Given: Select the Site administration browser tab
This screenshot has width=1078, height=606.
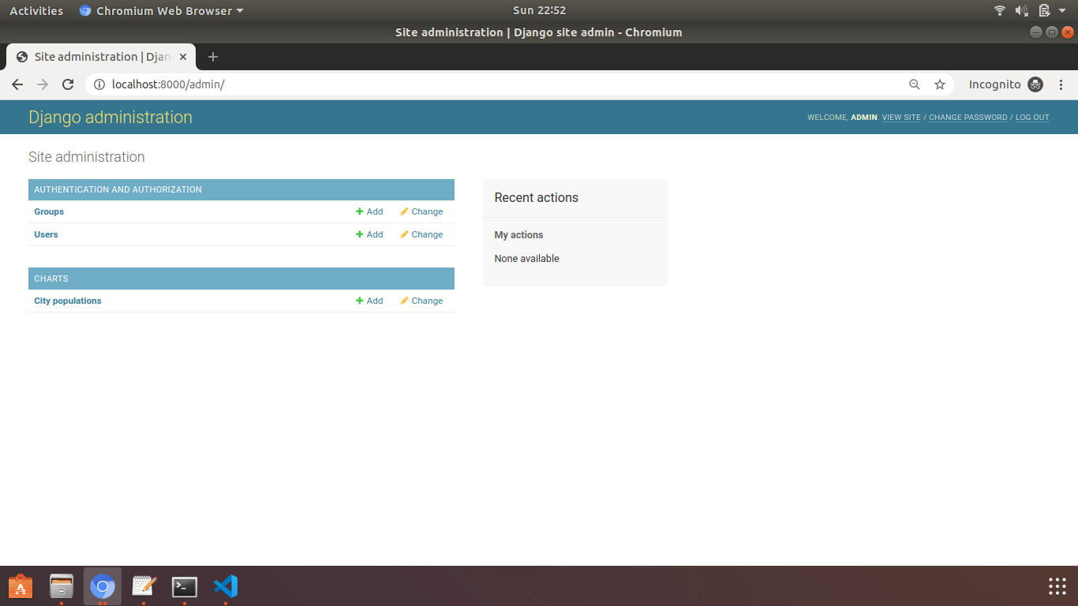Looking at the screenshot, I should pyautogui.click(x=101, y=57).
